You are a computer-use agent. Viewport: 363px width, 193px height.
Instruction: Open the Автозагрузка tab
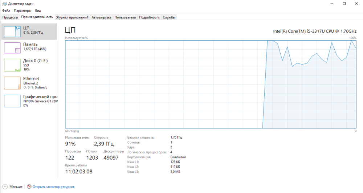101,17
